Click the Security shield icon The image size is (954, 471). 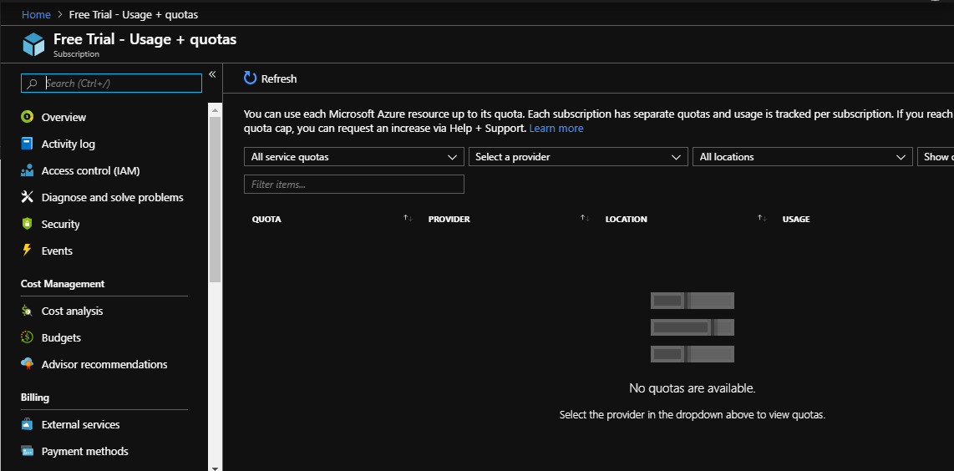[27, 224]
